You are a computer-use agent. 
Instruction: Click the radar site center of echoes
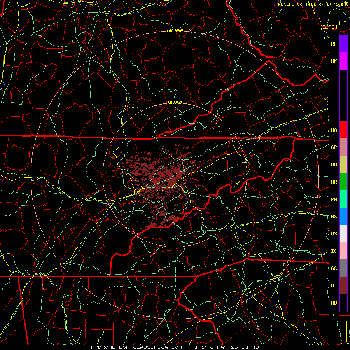(x=175, y=175)
